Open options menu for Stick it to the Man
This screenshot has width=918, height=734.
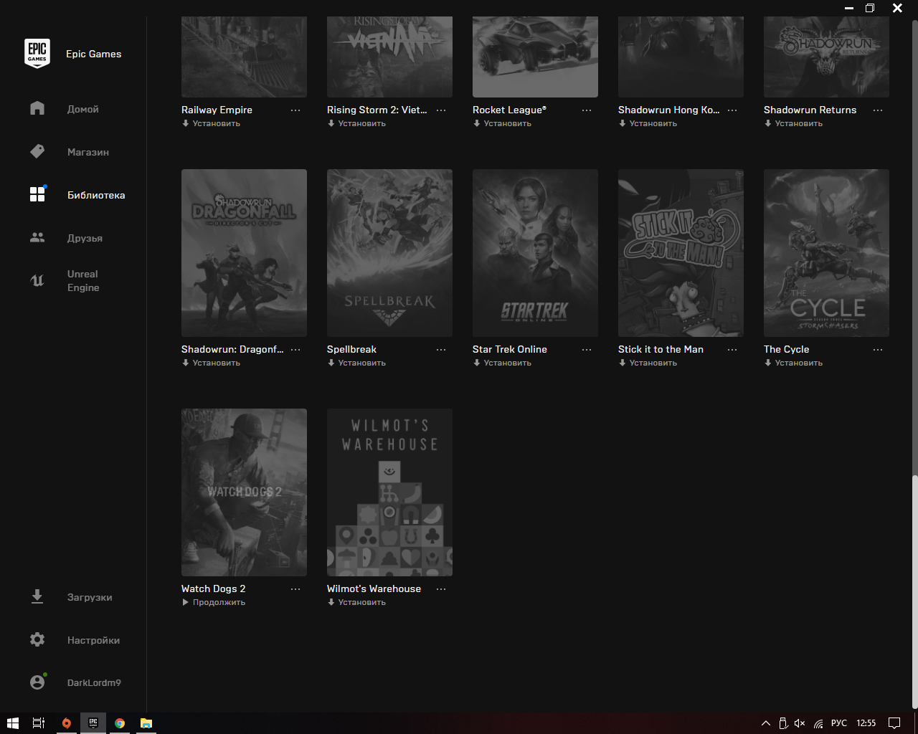pos(732,350)
